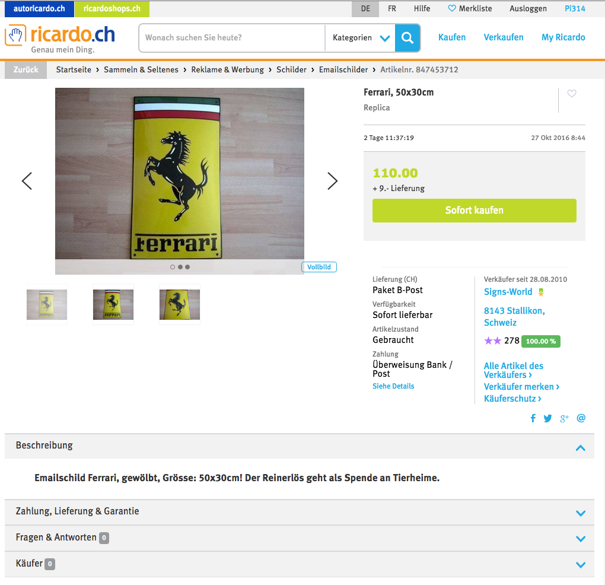
Task: Expand Fragen & Antworten section
Action: click(300, 538)
